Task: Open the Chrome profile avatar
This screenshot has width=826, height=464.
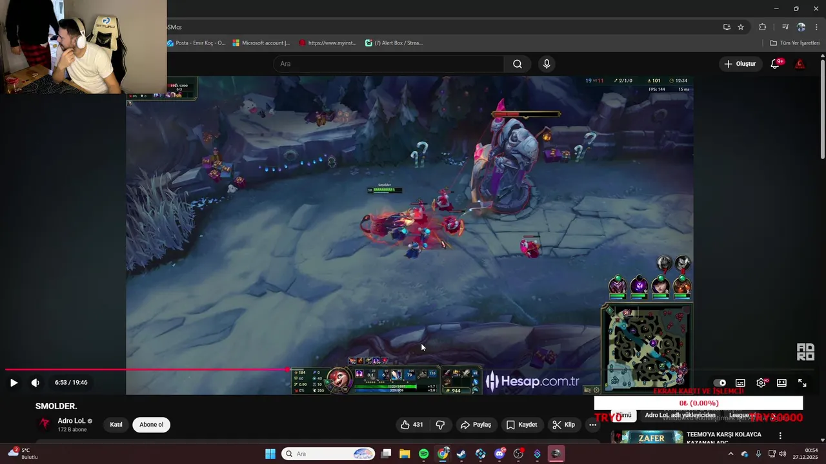Action: click(x=801, y=27)
